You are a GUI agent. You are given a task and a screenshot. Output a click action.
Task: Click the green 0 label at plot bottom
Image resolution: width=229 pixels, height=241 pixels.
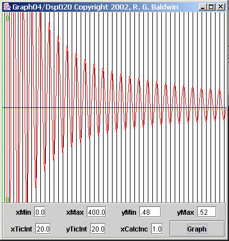pos(7,200)
